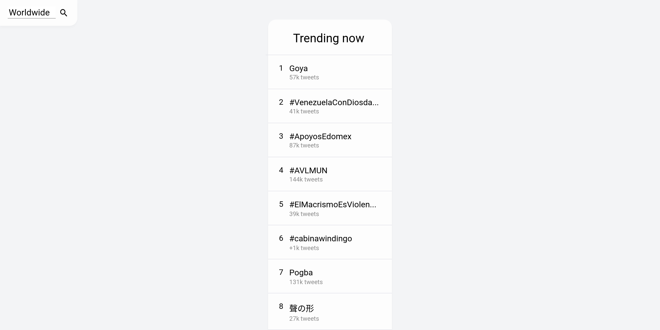Open the Pogba trending topic
This screenshot has height=330, width=660.
coord(301,272)
